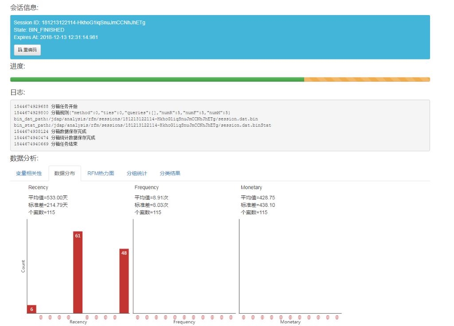454x326 pixels.
Task: Click the Recency mean value 平均值=533.00天
Action: (48, 198)
